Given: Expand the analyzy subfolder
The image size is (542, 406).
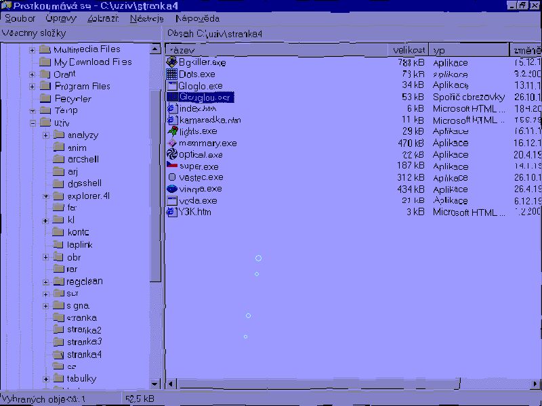Looking at the screenshot, I should point(45,135).
